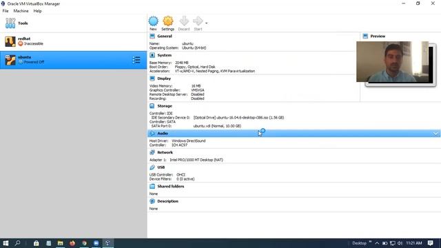Image resolution: width=441 pixels, height=248 pixels.
Task: Select the ubuntu virtual machine entry
Action: pyautogui.click(x=74, y=60)
